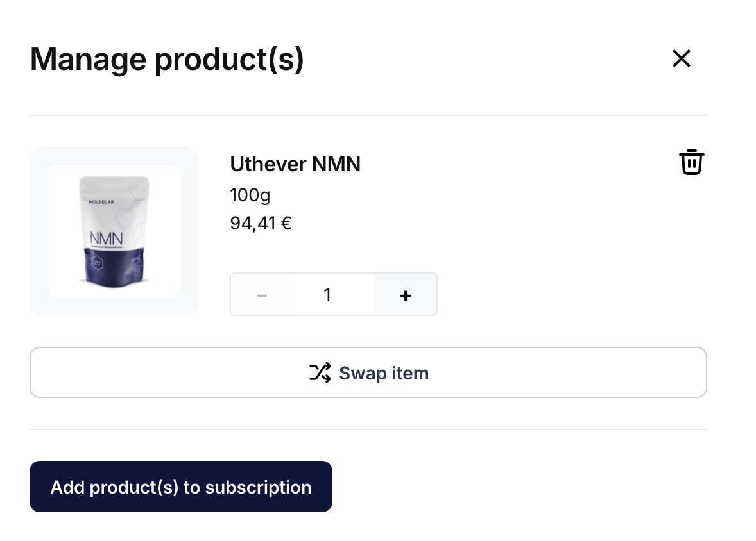Tap the MOLECLAR brand text on the pouch
Image resolution: width=756 pixels, height=541 pixels.
click(x=101, y=202)
